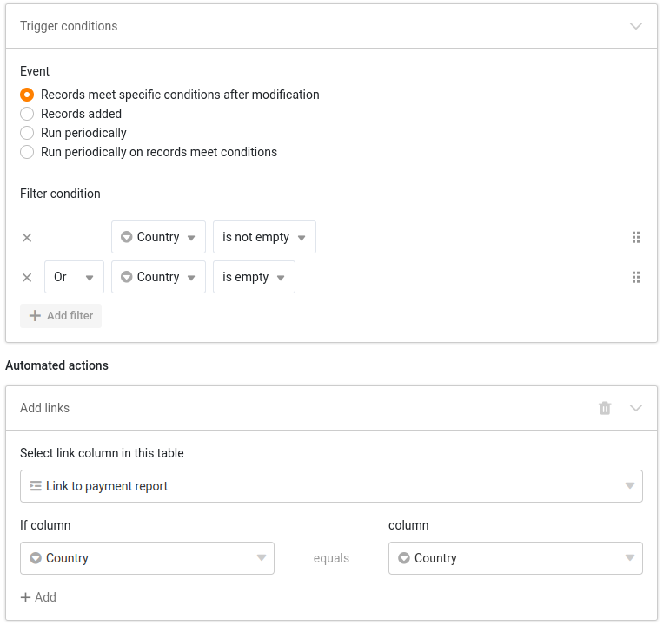Select 'Run periodically on records meet conditions'

tap(27, 152)
